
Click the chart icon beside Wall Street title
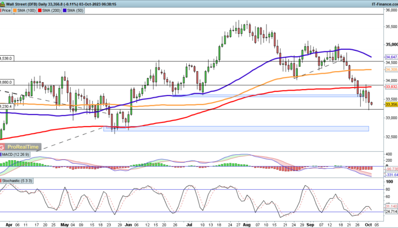click(x=3, y=3)
